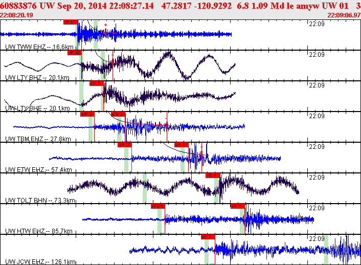Click the event latitude 47.2817 in header

point(176,6)
